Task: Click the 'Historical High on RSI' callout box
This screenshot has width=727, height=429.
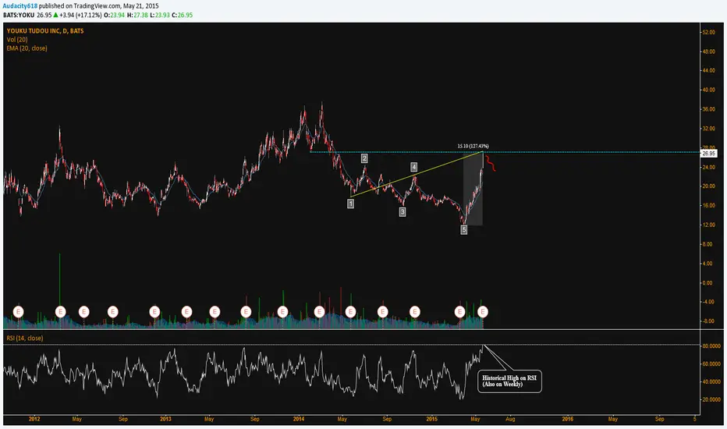Action: tap(509, 381)
